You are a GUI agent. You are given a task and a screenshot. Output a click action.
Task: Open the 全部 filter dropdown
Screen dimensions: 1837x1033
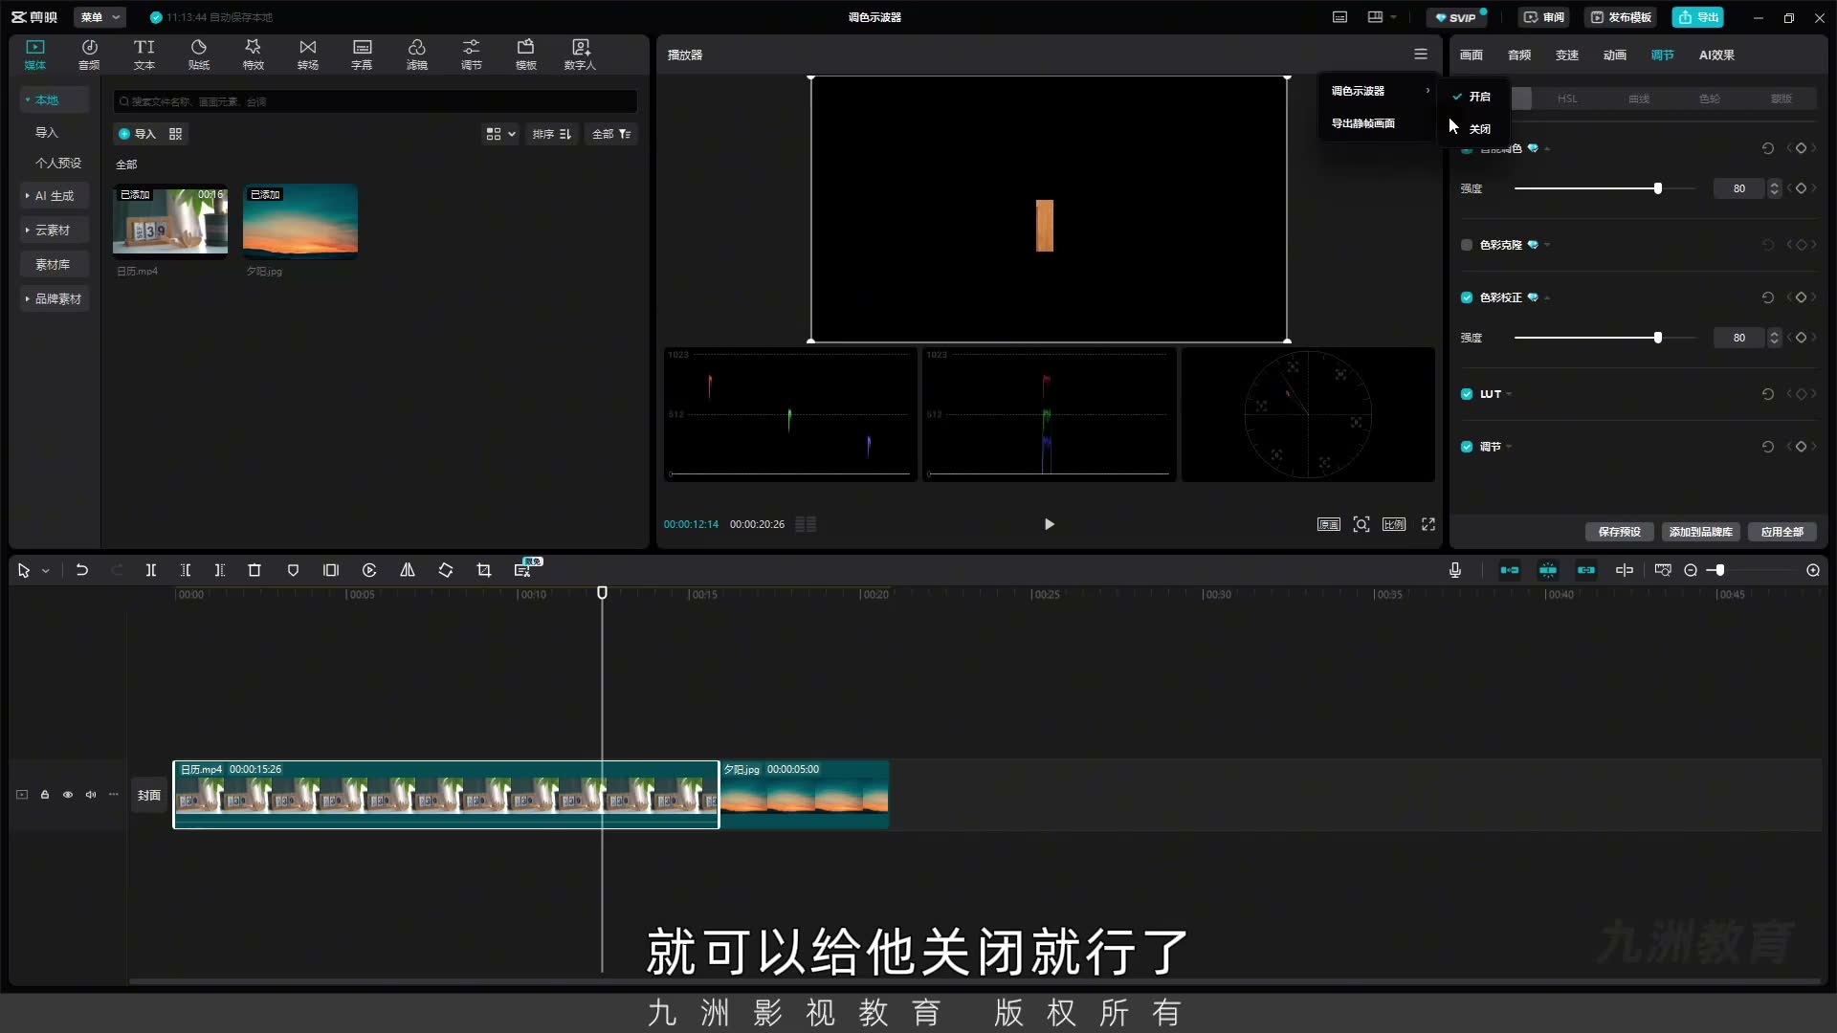click(x=611, y=134)
